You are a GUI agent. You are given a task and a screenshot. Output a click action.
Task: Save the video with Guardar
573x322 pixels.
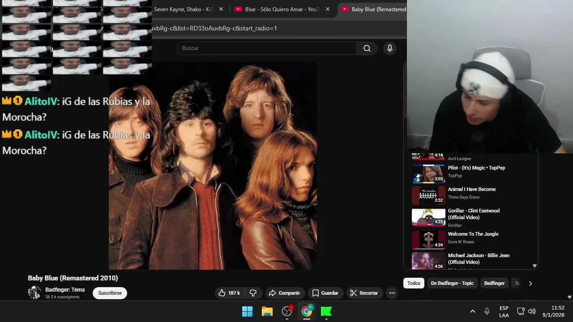point(325,293)
